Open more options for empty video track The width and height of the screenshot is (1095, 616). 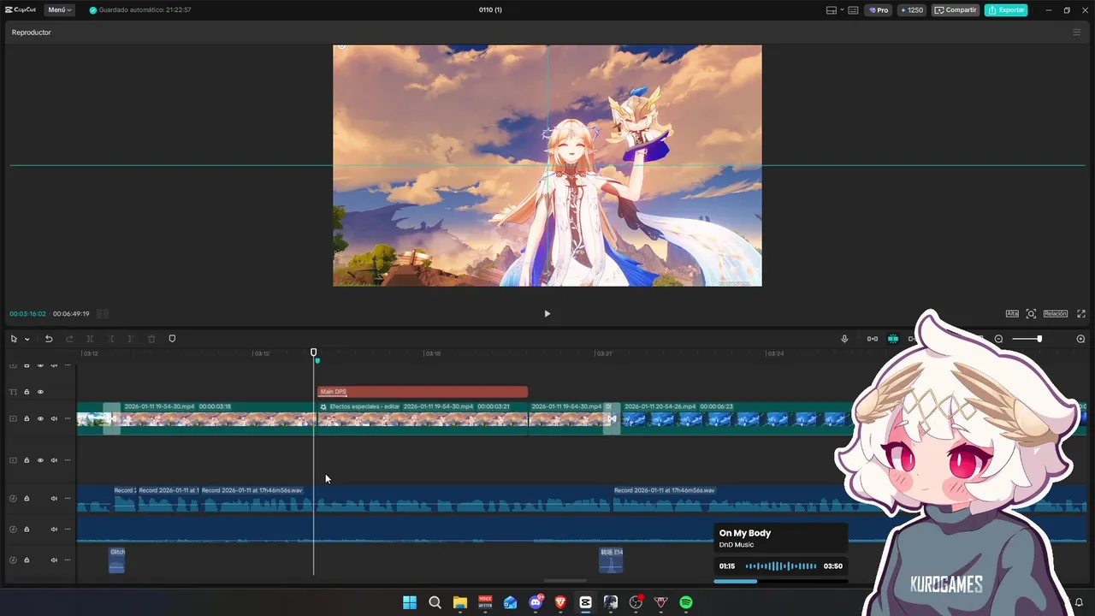pos(68,460)
